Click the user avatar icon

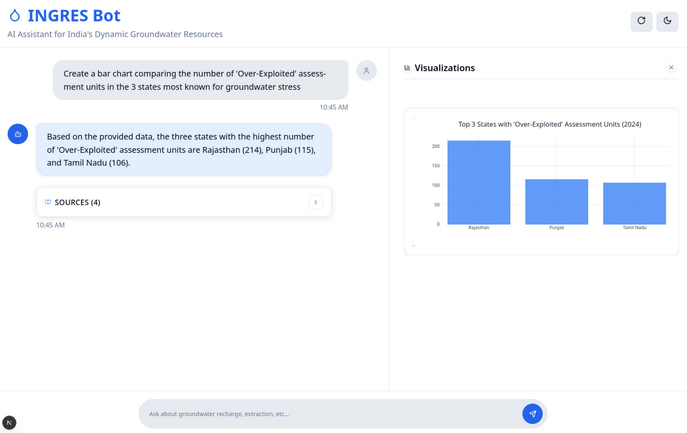366,70
